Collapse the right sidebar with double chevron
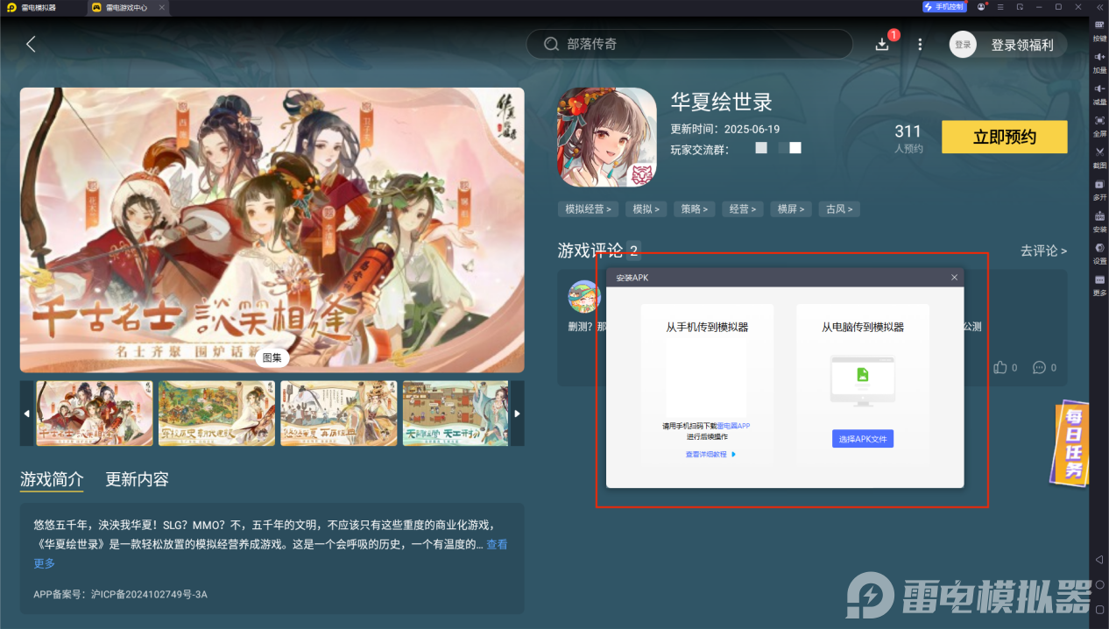1109x629 pixels. click(1099, 7)
